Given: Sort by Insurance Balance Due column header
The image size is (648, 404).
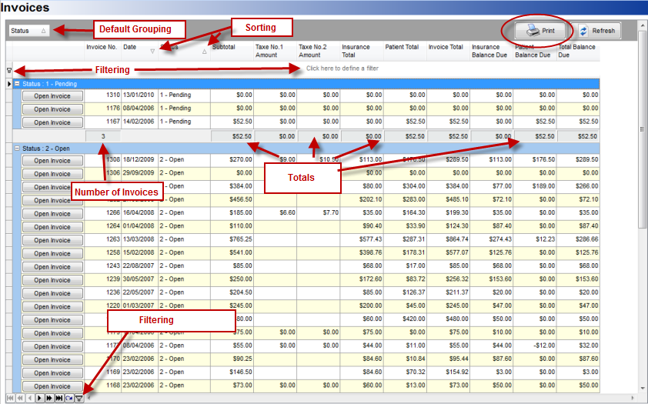Looking at the screenshot, I should (x=492, y=51).
